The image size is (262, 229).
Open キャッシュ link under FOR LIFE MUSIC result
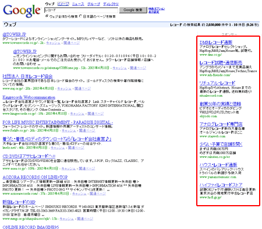69,131
